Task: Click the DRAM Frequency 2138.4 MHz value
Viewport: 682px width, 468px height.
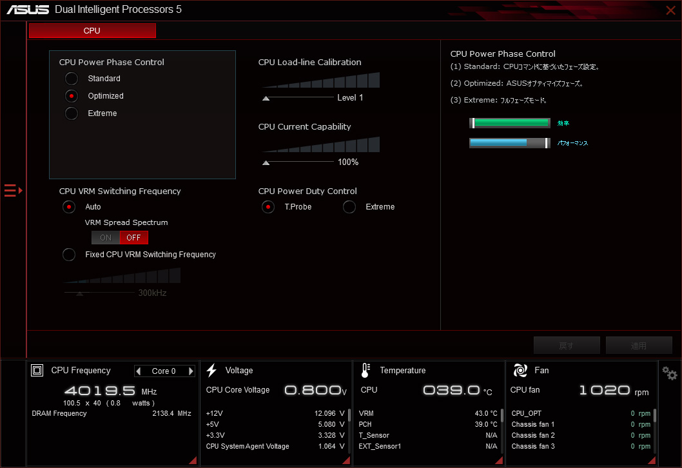Action: (x=172, y=413)
